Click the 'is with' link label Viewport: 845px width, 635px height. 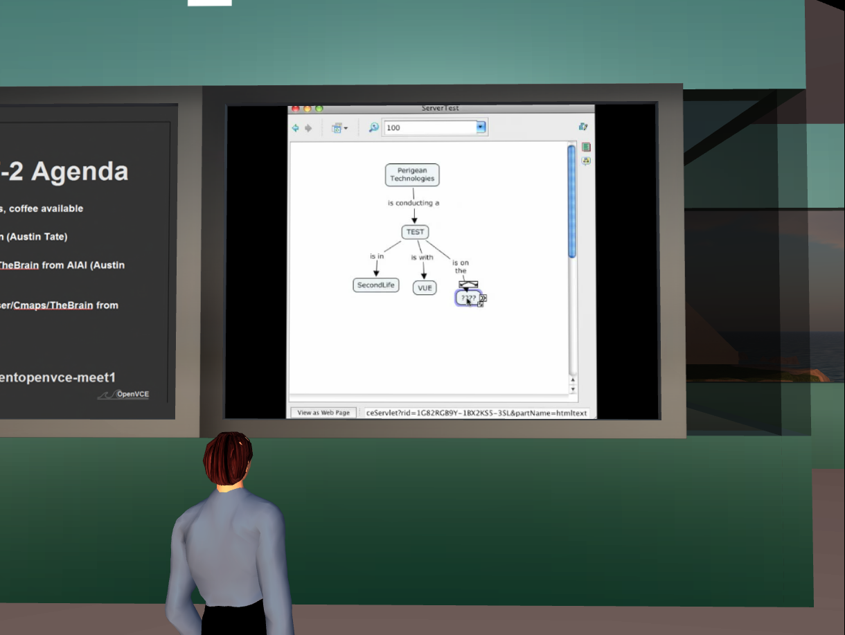[422, 258]
